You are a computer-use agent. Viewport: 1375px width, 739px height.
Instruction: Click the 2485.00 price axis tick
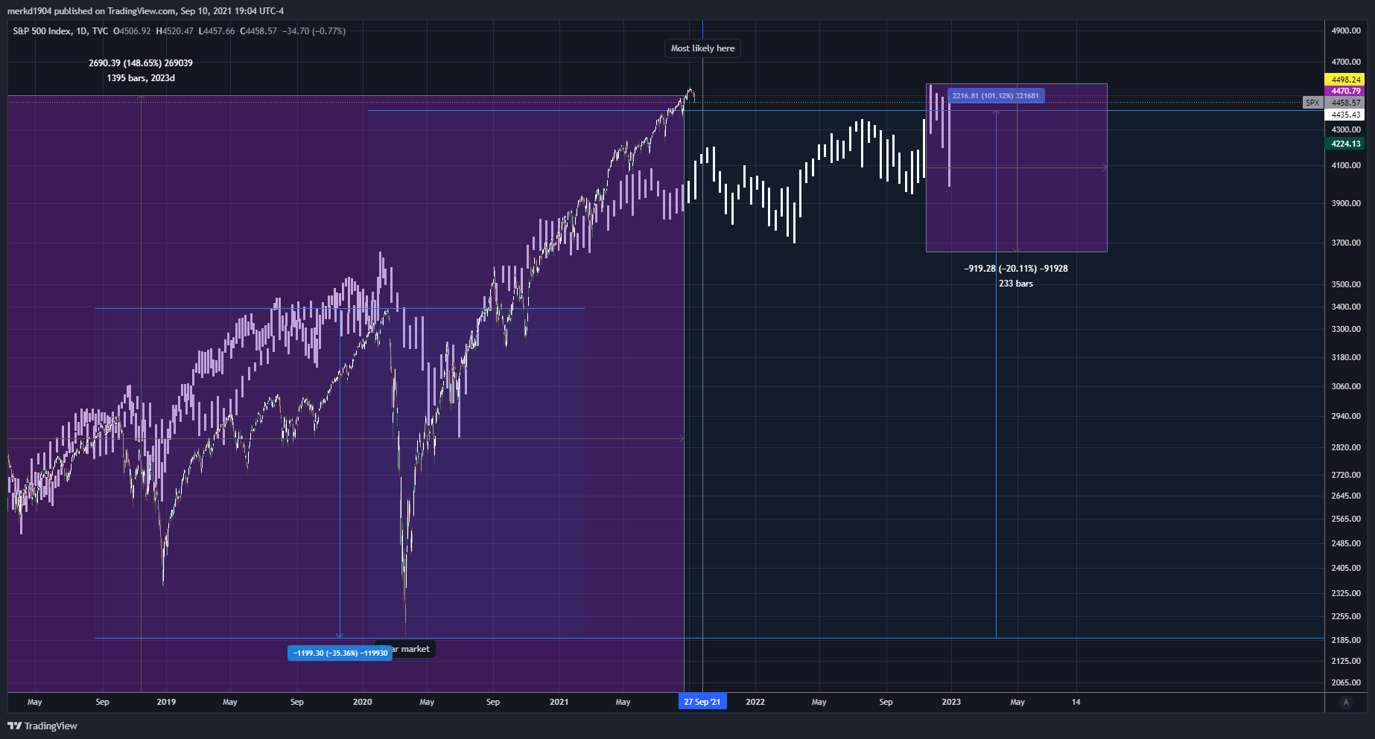pos(1346,543)
